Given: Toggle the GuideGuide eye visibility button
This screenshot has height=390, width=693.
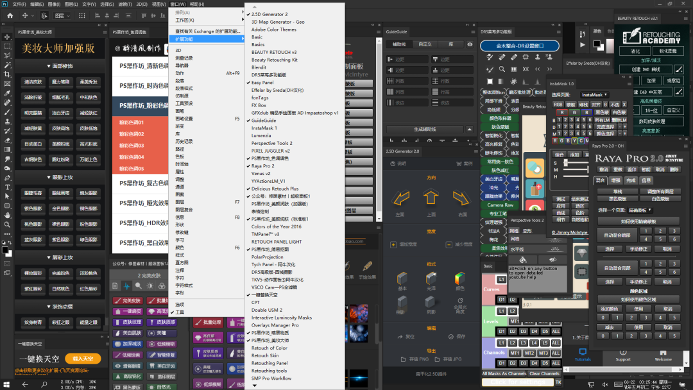Looking at the screenshot, I should (x=470, y=45).
